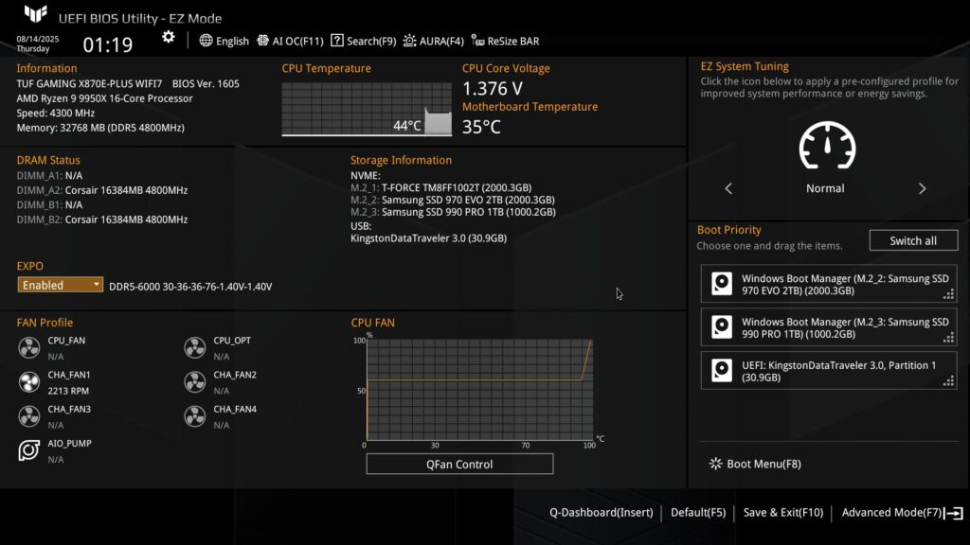Click M.2_3 Samsung SSD 990 PRO entry

(453, 212)
